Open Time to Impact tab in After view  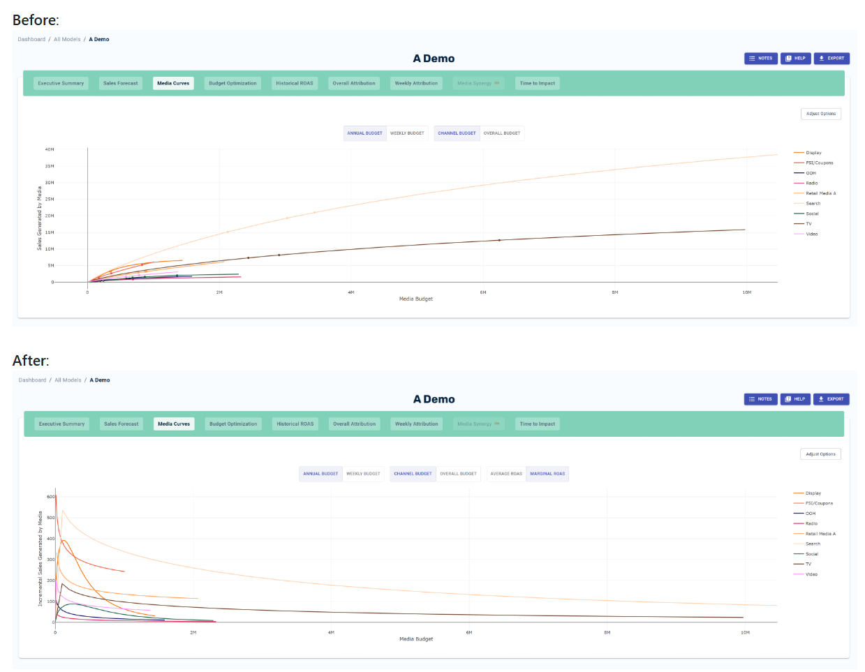click(538, 424)
